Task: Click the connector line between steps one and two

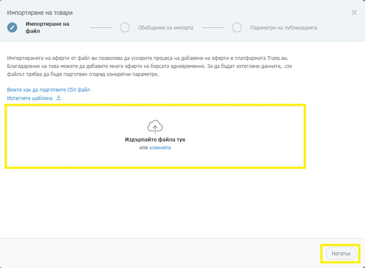Action: click(x=101, y=27)
